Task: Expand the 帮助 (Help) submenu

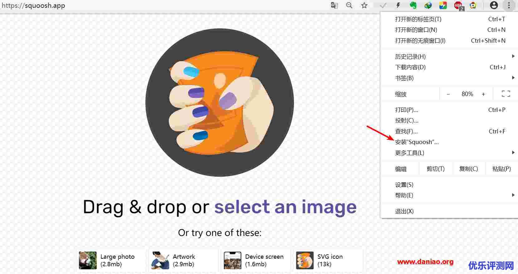Action: tap(449, 195)
